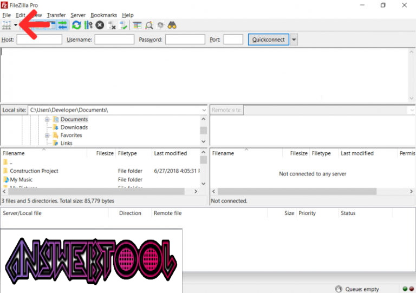Sort local files by Filetype column
Image resolution: width=416 pixels, height=293 pixels.
127,153
